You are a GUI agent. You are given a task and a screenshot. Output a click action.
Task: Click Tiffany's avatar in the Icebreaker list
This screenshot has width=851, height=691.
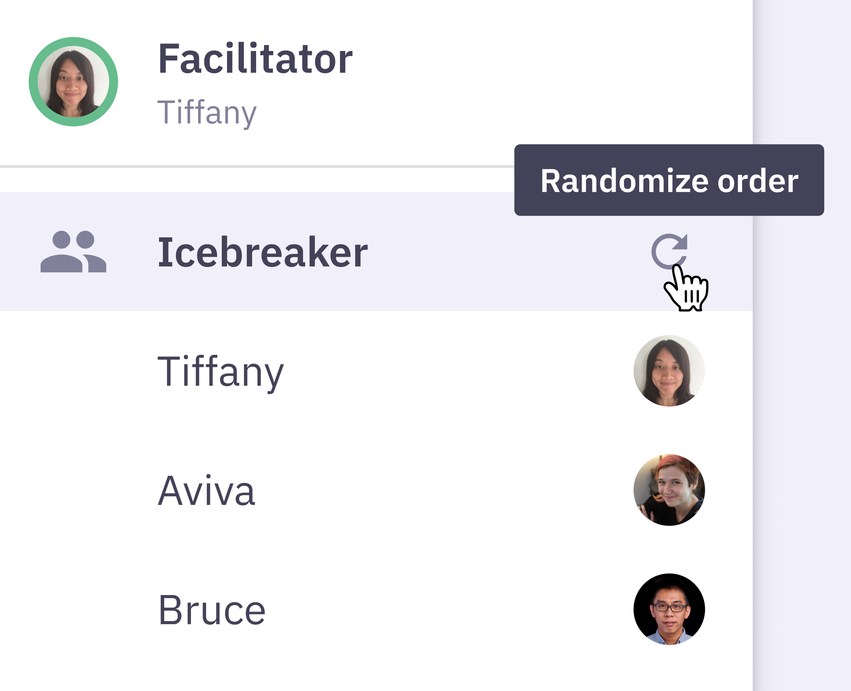(669, 371)
